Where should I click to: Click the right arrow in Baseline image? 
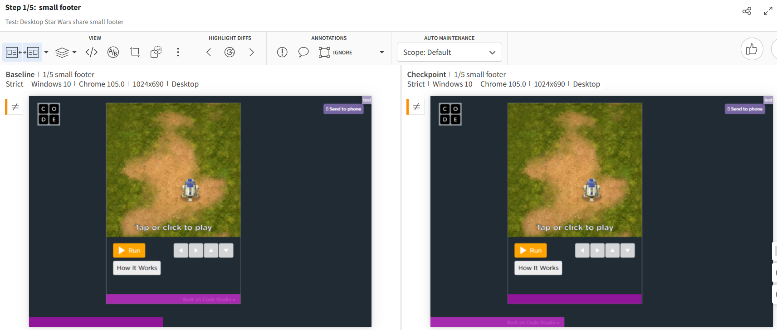(x=196, y=250)
